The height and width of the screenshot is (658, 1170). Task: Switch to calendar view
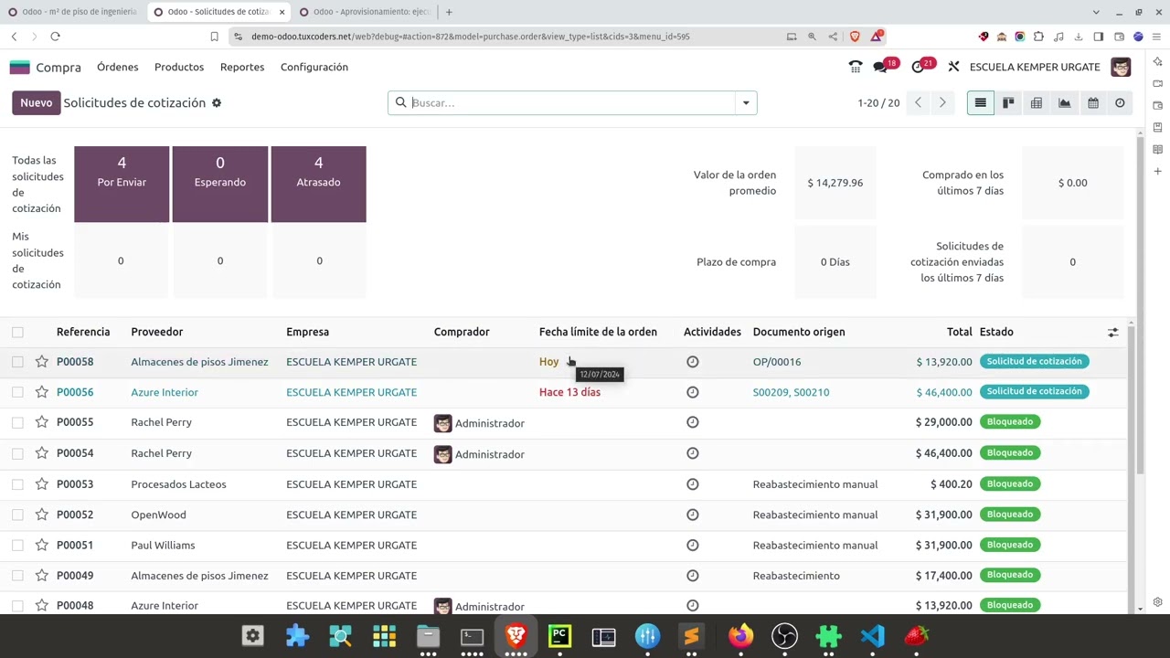click(x=1092, y=103)
